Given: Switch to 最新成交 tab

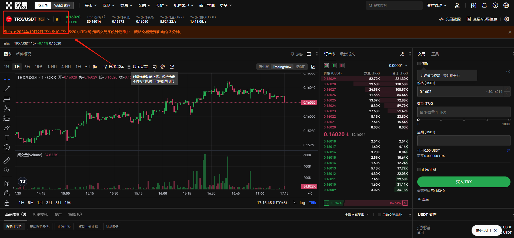Looking at the screenshot, I should [x=348, y=54].
